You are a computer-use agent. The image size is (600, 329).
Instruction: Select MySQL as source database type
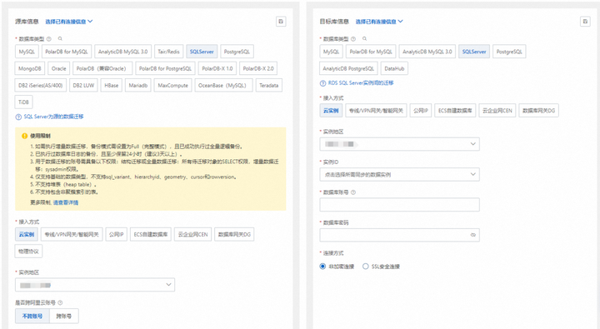coord(27,52)
